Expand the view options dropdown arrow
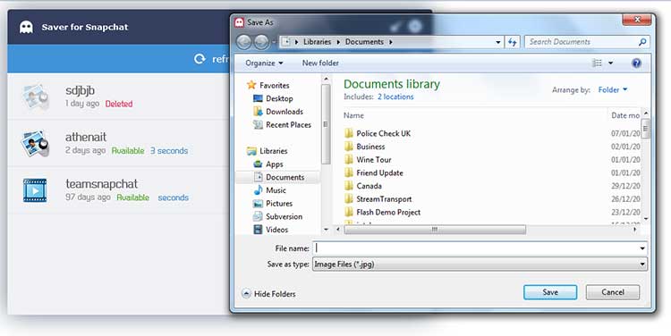671x336 pixels. (611, 63)
